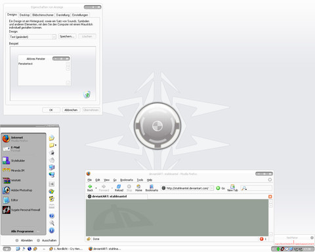Viewport: 315px width, 252px height.
Task: Open the Design combo box dropdown
Action: 54,37
